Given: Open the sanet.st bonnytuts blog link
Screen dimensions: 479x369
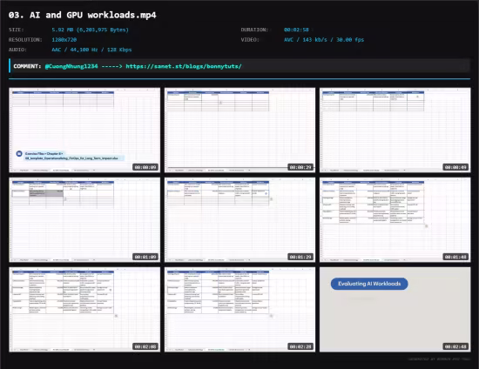Looking at the screenshot, I should (x=184, y=66).
